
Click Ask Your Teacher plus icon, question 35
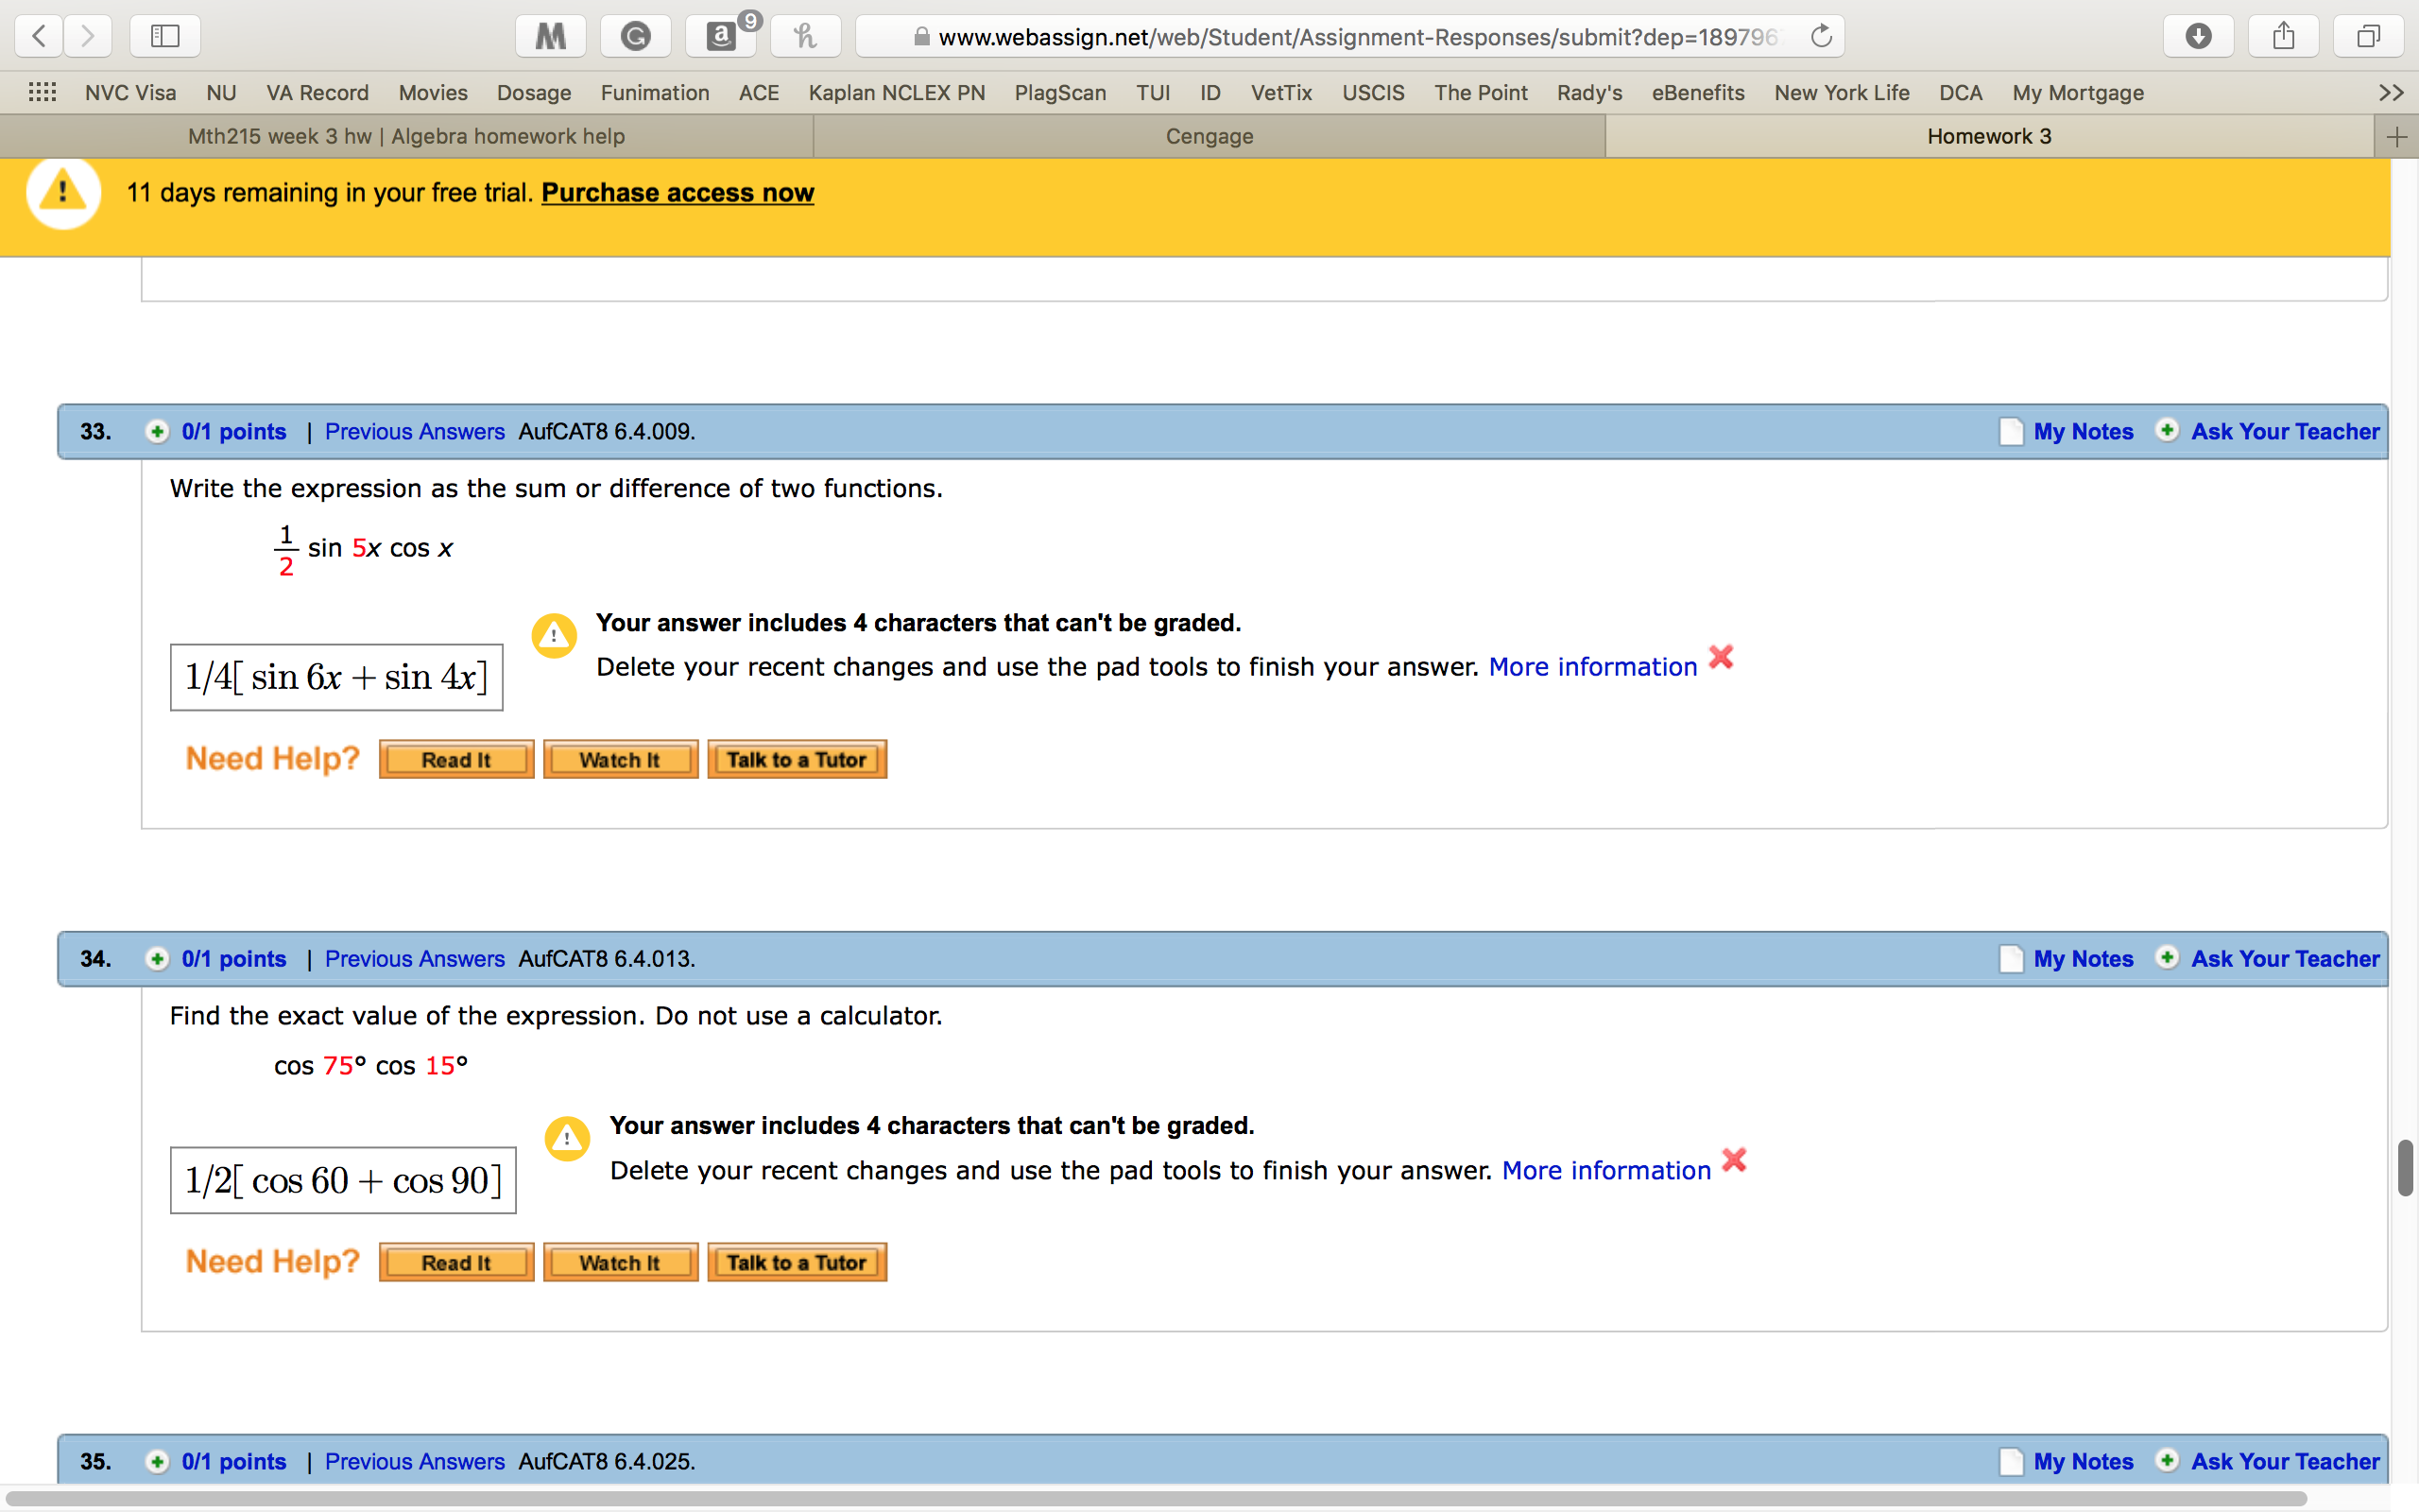2167,1461
